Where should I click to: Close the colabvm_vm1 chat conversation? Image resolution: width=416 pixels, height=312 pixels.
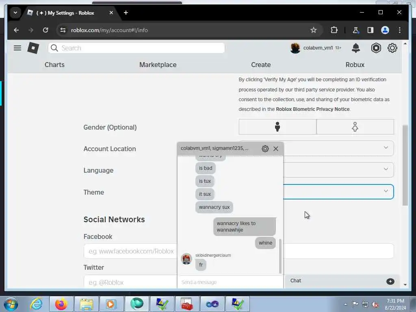276,149
